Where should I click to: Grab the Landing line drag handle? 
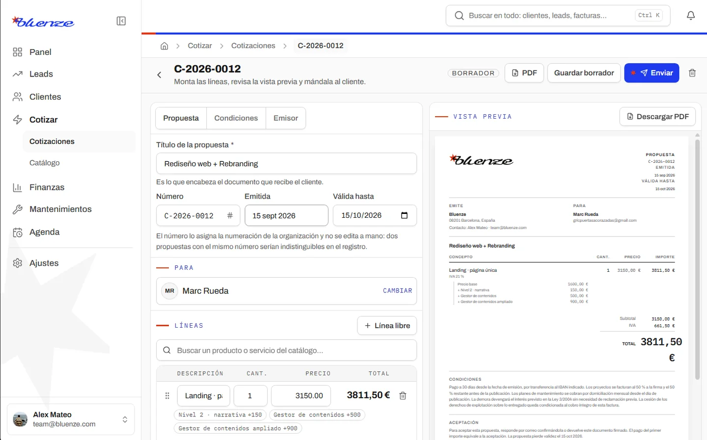coord(167,396)
